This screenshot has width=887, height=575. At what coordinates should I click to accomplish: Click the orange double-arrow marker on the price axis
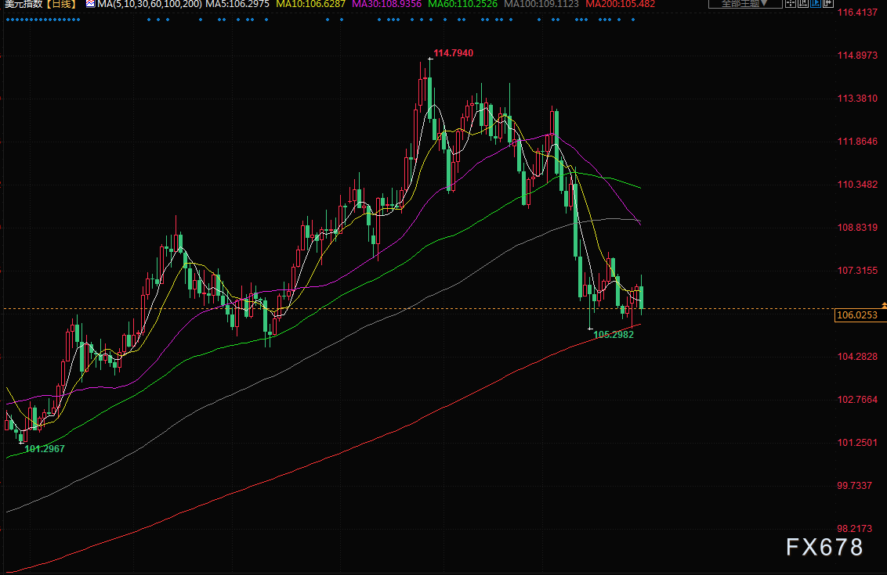pos(884,304)
